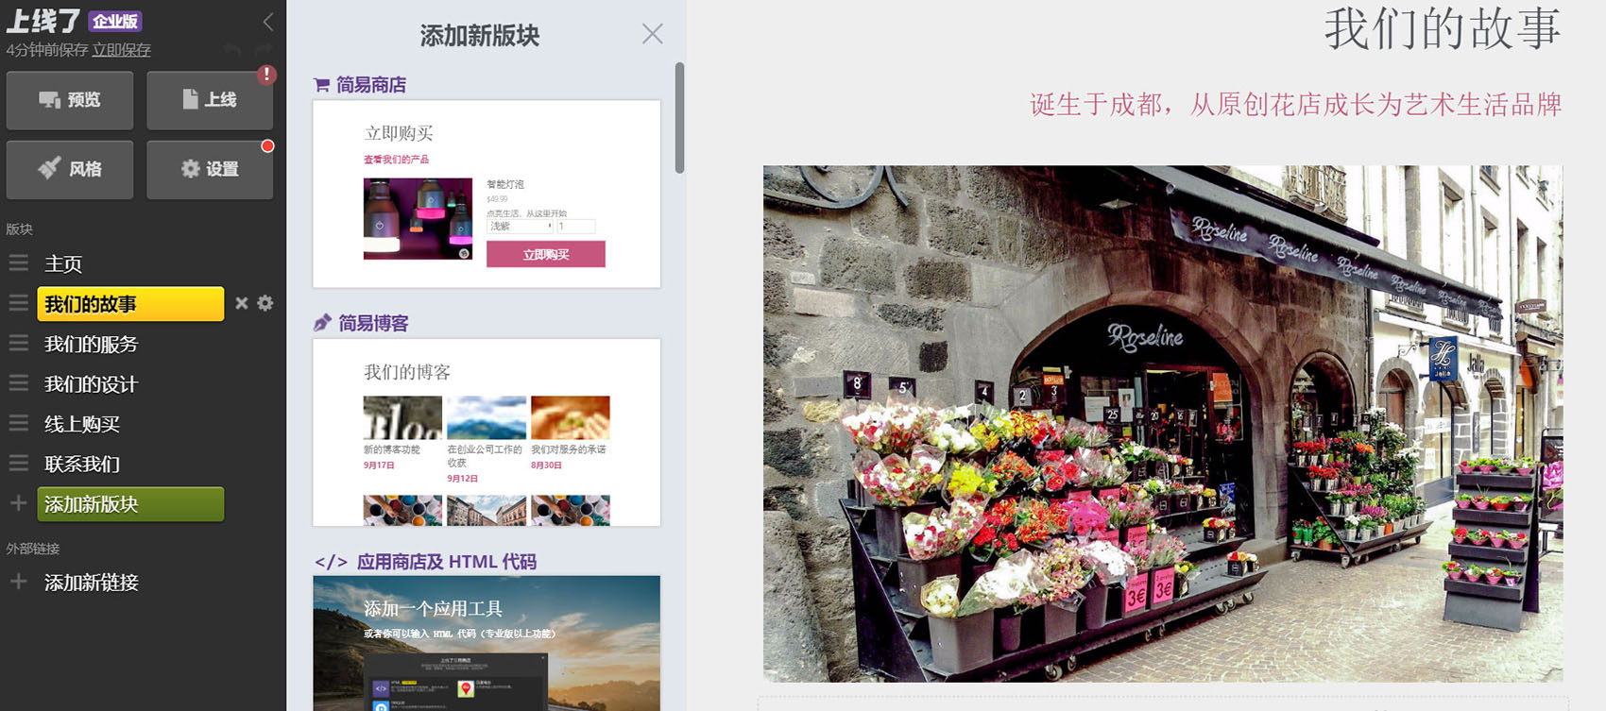Click the 我们的故事 page title
Image resolution: width=1606 pixels, height=711 pixels.
click(1443, 29)
